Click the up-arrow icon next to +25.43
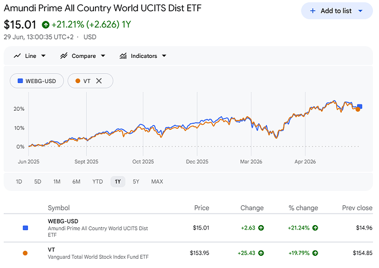The width and height of the screenshot is (379, 268). 261,253
